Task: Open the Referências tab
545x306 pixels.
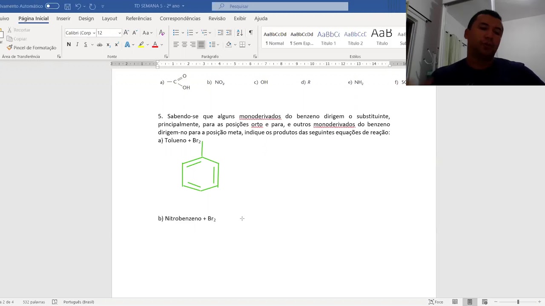Action: coord(138,19)
